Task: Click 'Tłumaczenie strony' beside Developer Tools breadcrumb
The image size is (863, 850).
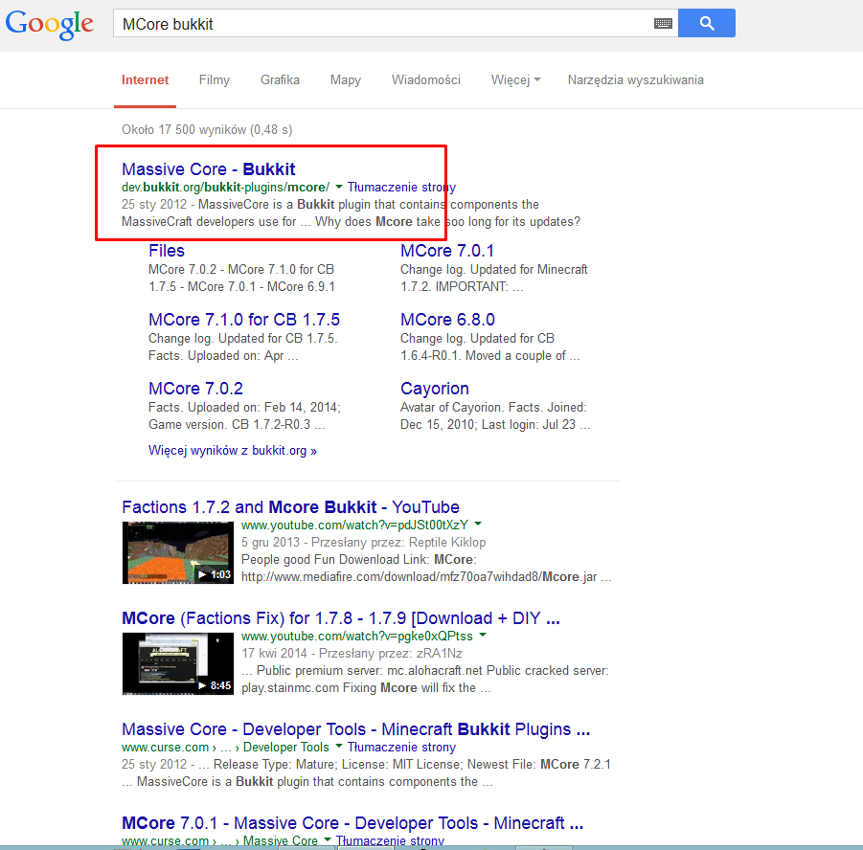Action: 401,748
